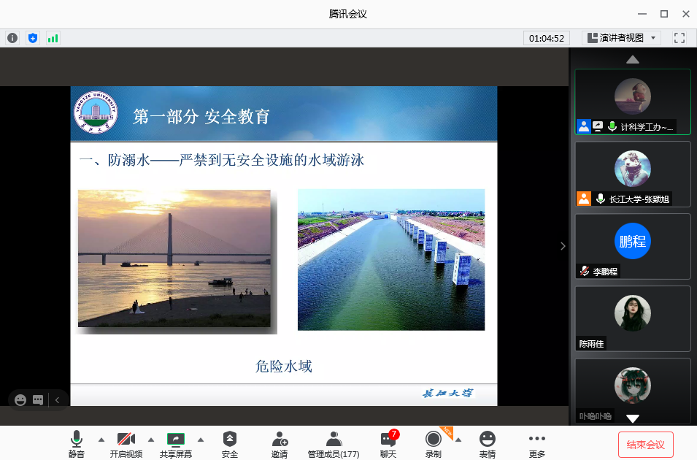
Task: Expand recording options arrow beside 录制
Action: coord(458,440)
